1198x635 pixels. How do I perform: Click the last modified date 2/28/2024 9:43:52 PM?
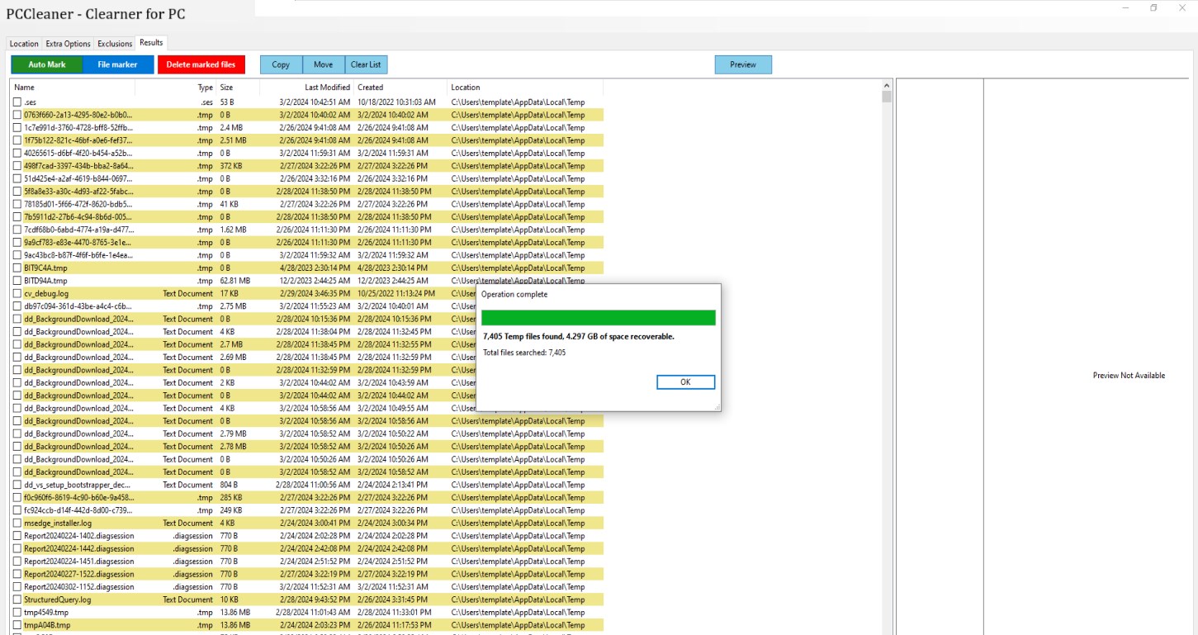pyautogui.click(x=314, y=600)
